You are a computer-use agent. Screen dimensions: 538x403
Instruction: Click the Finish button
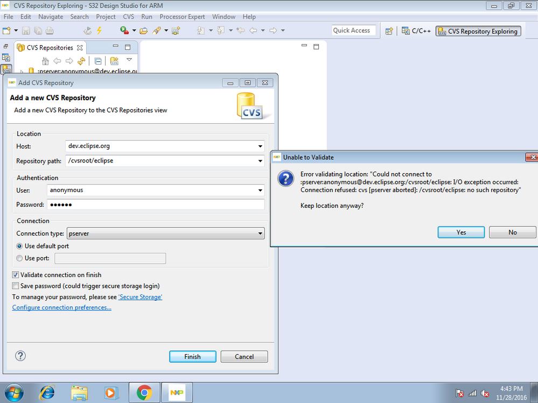coord(192,356)
